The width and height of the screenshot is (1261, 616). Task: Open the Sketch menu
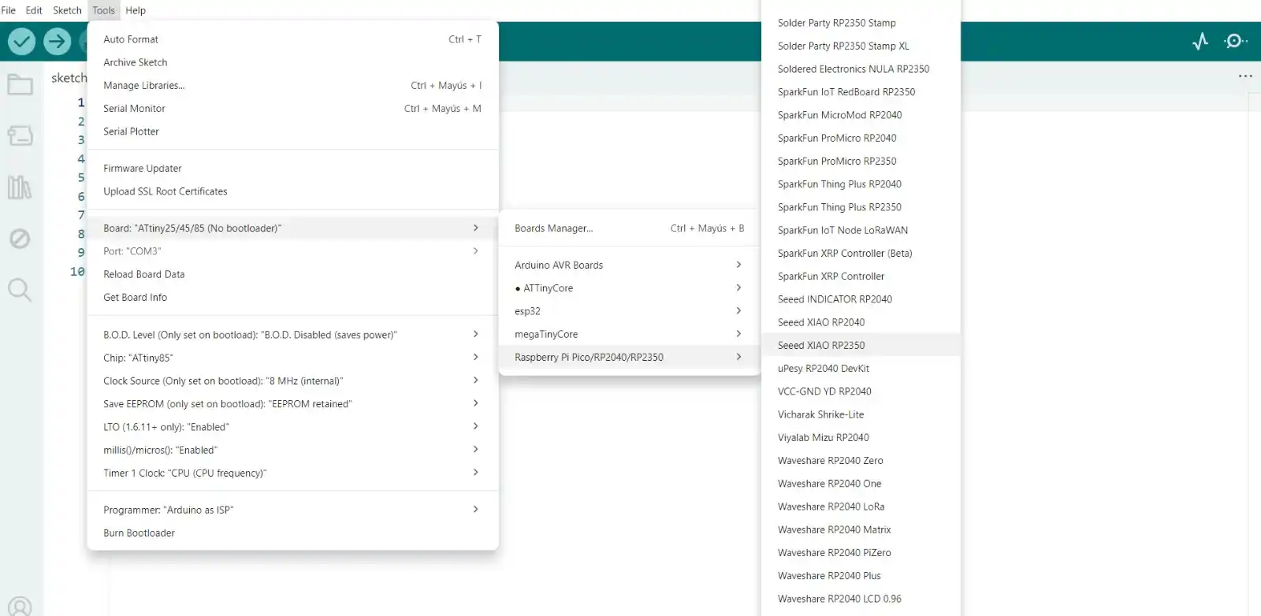[67, 10]
